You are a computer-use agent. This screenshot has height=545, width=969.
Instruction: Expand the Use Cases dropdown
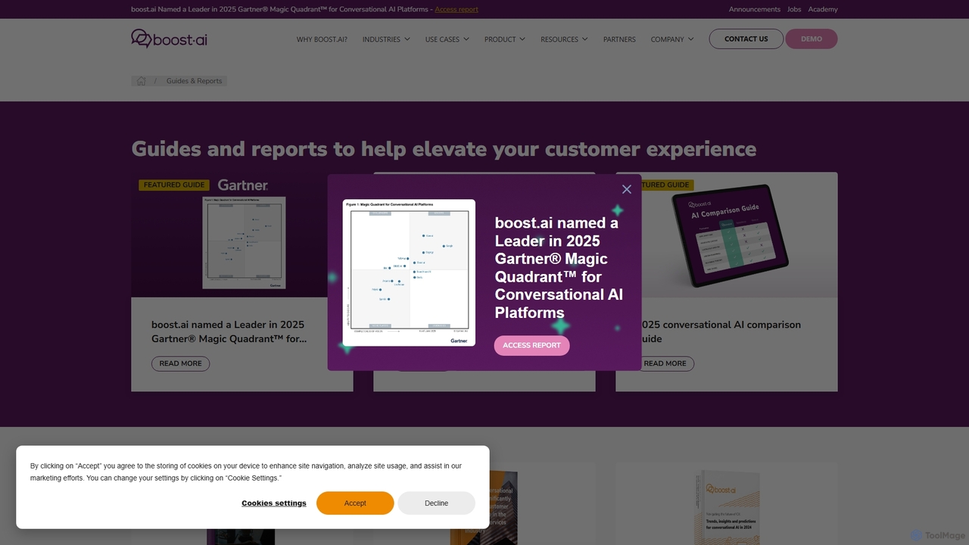tap(447, 39)
